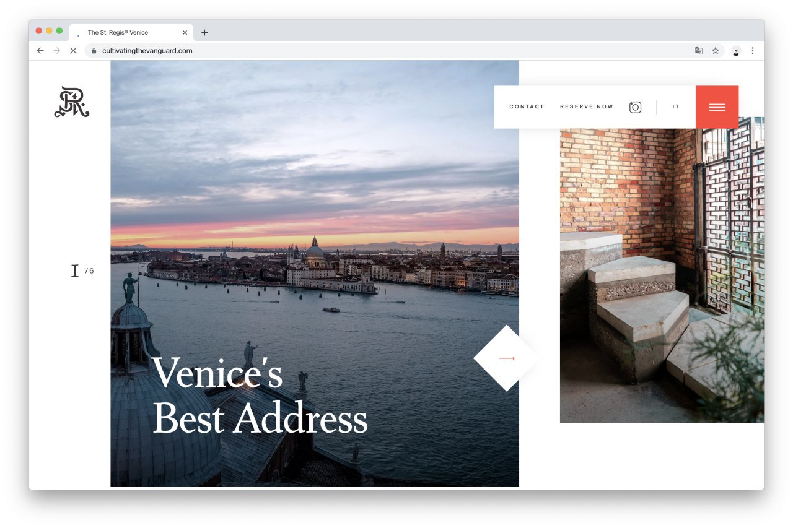This screenshot has width=793, height=528.
Task: Open the CONTACT link
Action: (x=527, y=107)
